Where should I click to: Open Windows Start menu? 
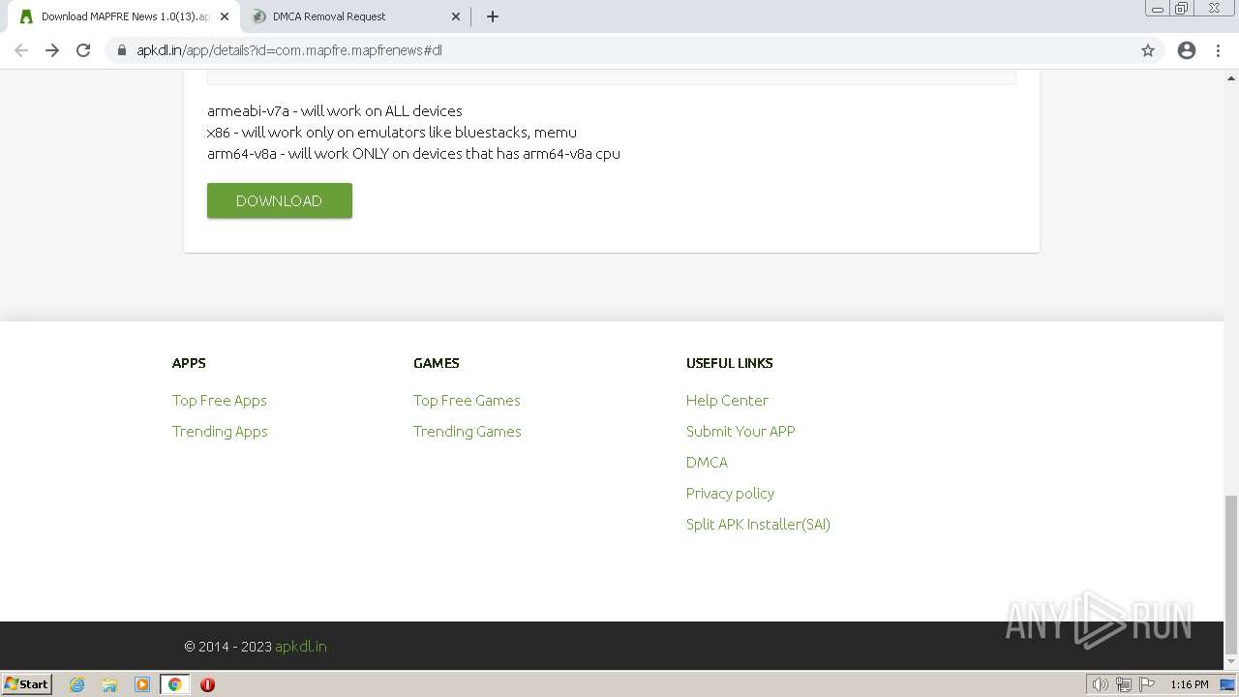tap(27, 684)
